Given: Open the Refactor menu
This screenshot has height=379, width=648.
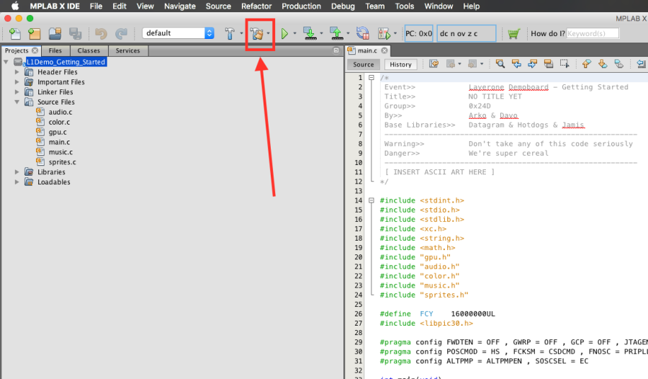Looking at the screenshot, I should pyautogui.click(x=256, y=6).
